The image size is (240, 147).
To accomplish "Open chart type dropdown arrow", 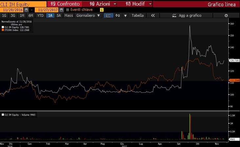I will coord(125,16).
